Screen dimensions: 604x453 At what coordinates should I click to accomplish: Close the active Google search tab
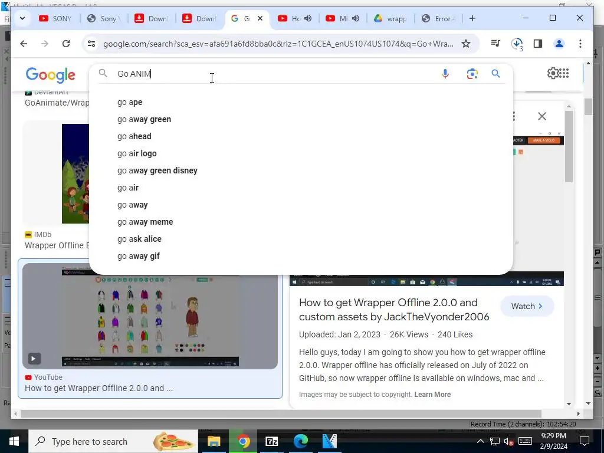pos(260,18)
